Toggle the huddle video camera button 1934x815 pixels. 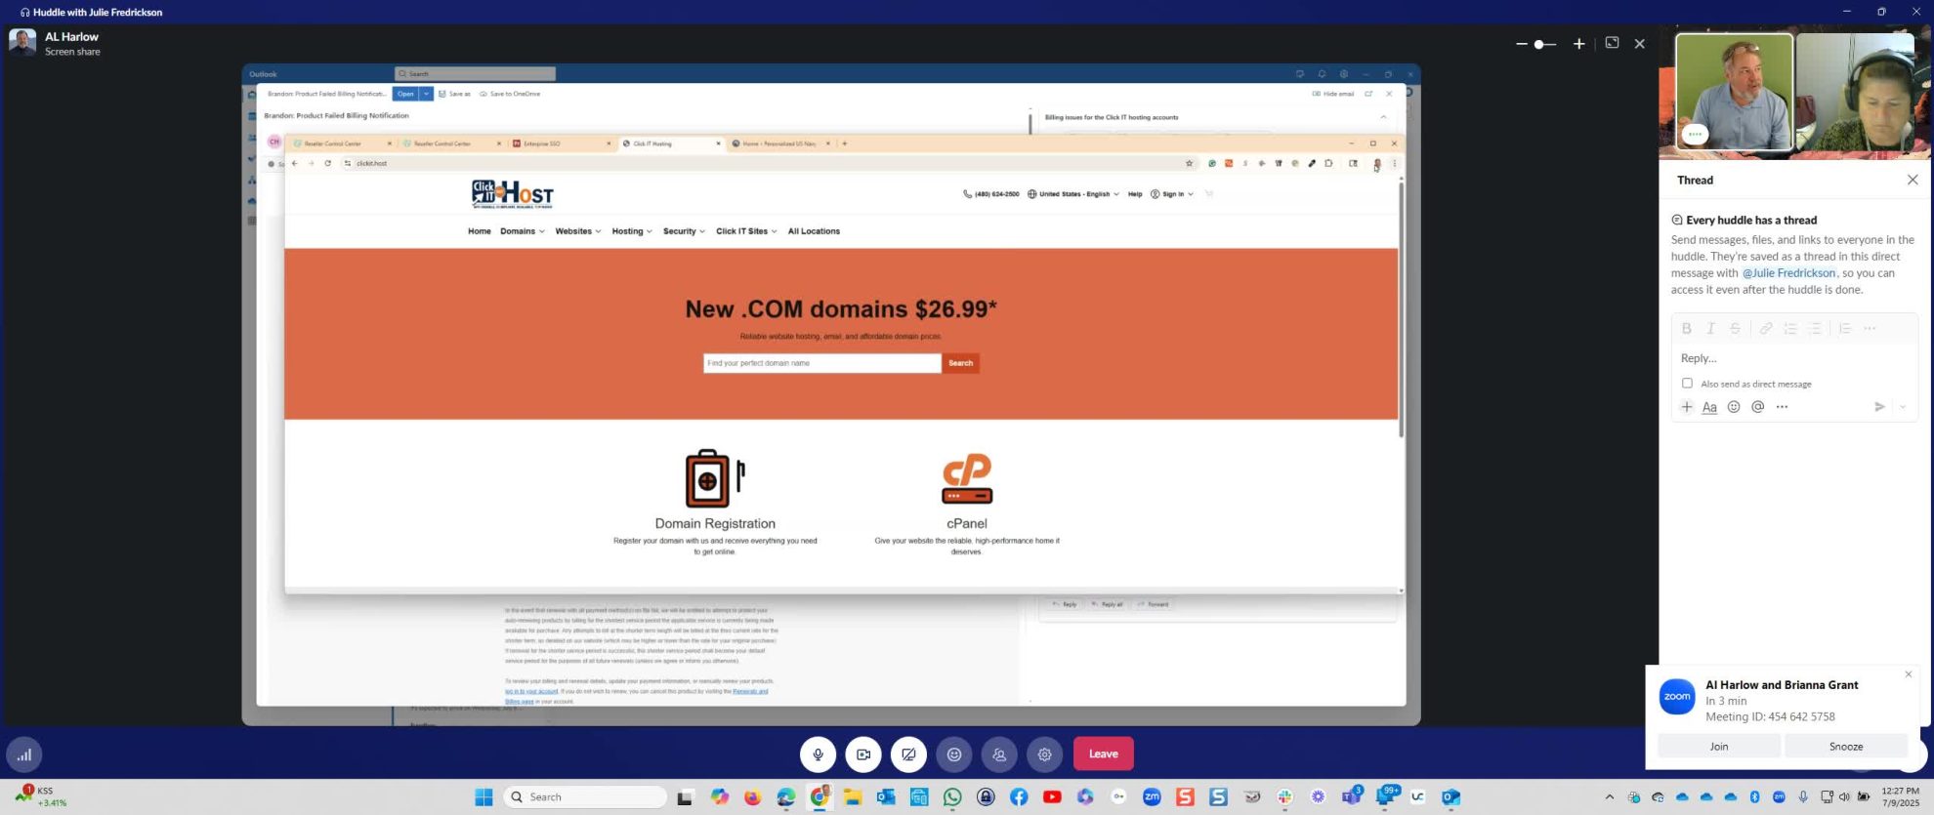(x=863, y=754)
